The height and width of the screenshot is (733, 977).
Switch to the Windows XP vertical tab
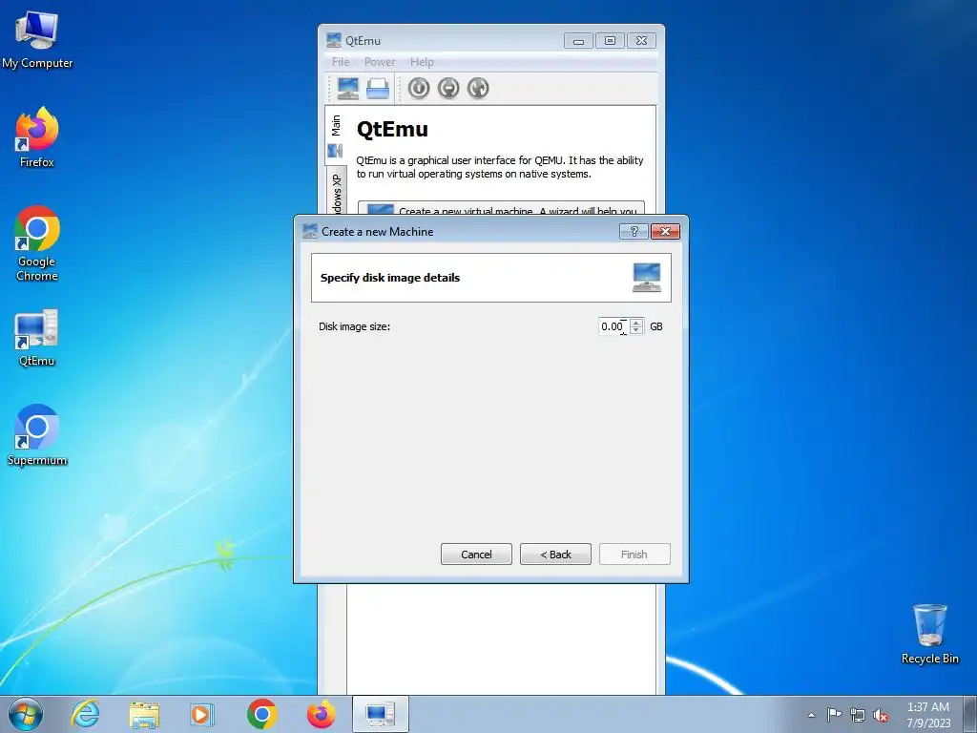click(337, 191)
